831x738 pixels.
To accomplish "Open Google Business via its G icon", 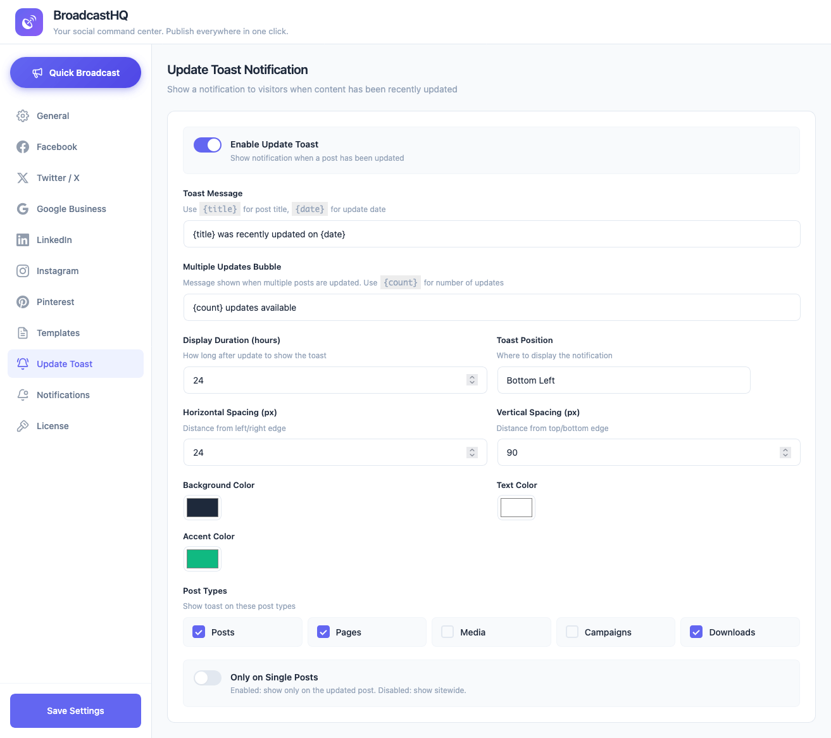I will click(23, 209).
